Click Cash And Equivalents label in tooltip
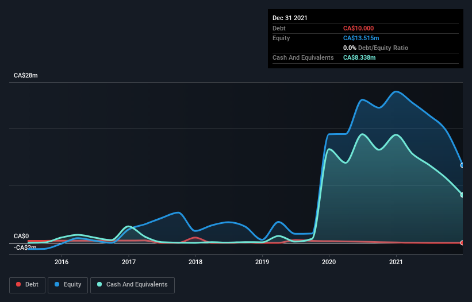The width and height of the screenshot is (472, 302). (x=303, y=57)
